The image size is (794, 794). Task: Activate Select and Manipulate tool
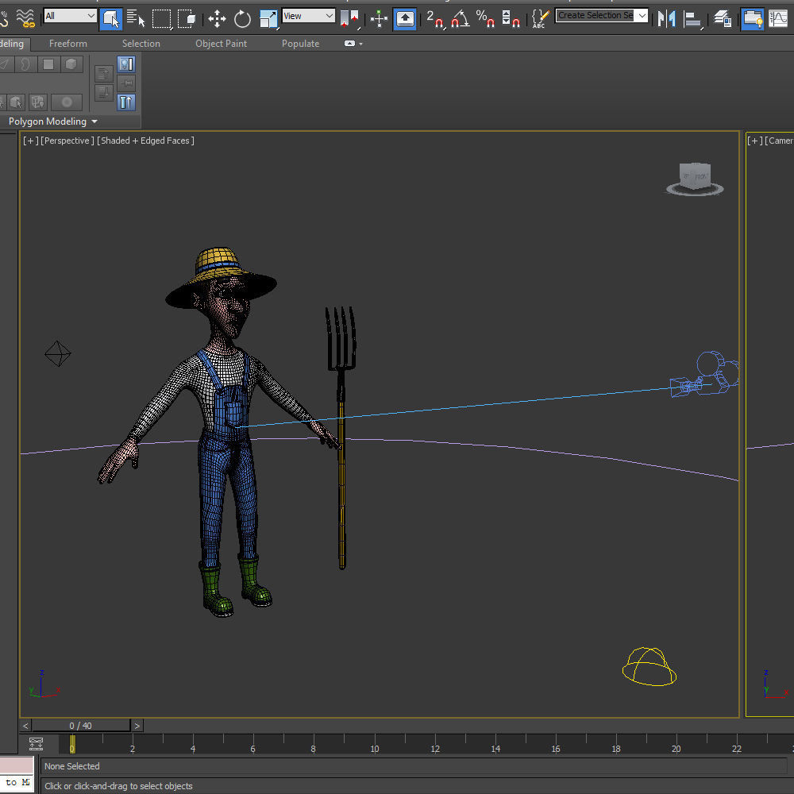[379, 19]
